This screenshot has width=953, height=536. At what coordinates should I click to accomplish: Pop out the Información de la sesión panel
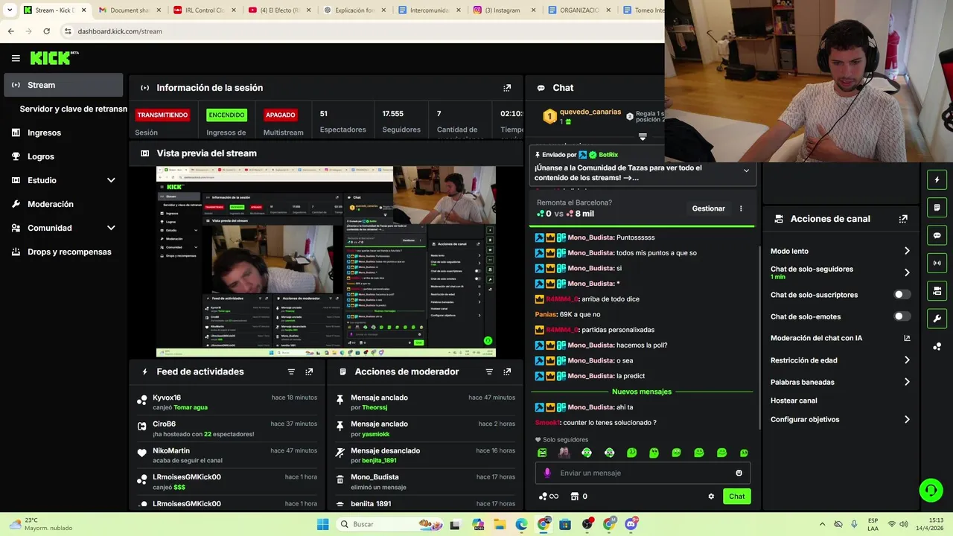point(507,88)
